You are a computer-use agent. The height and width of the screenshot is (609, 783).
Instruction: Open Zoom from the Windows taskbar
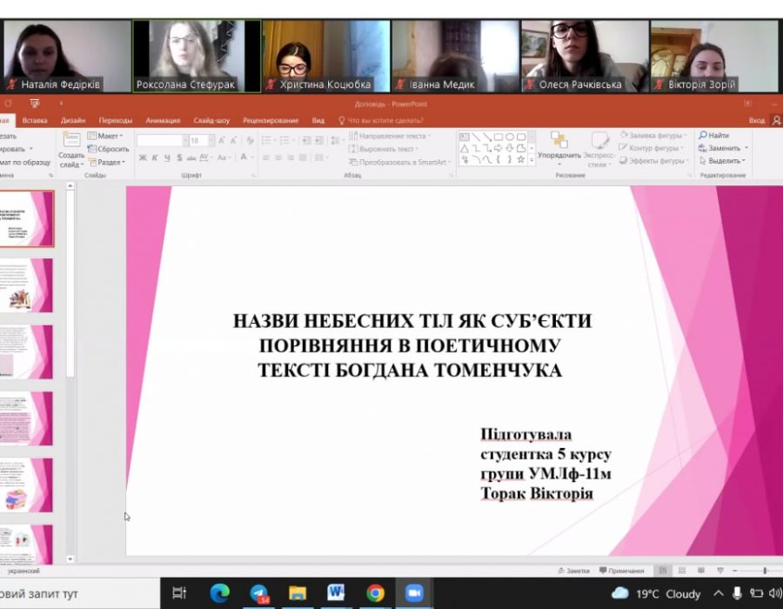click(414, 593)
